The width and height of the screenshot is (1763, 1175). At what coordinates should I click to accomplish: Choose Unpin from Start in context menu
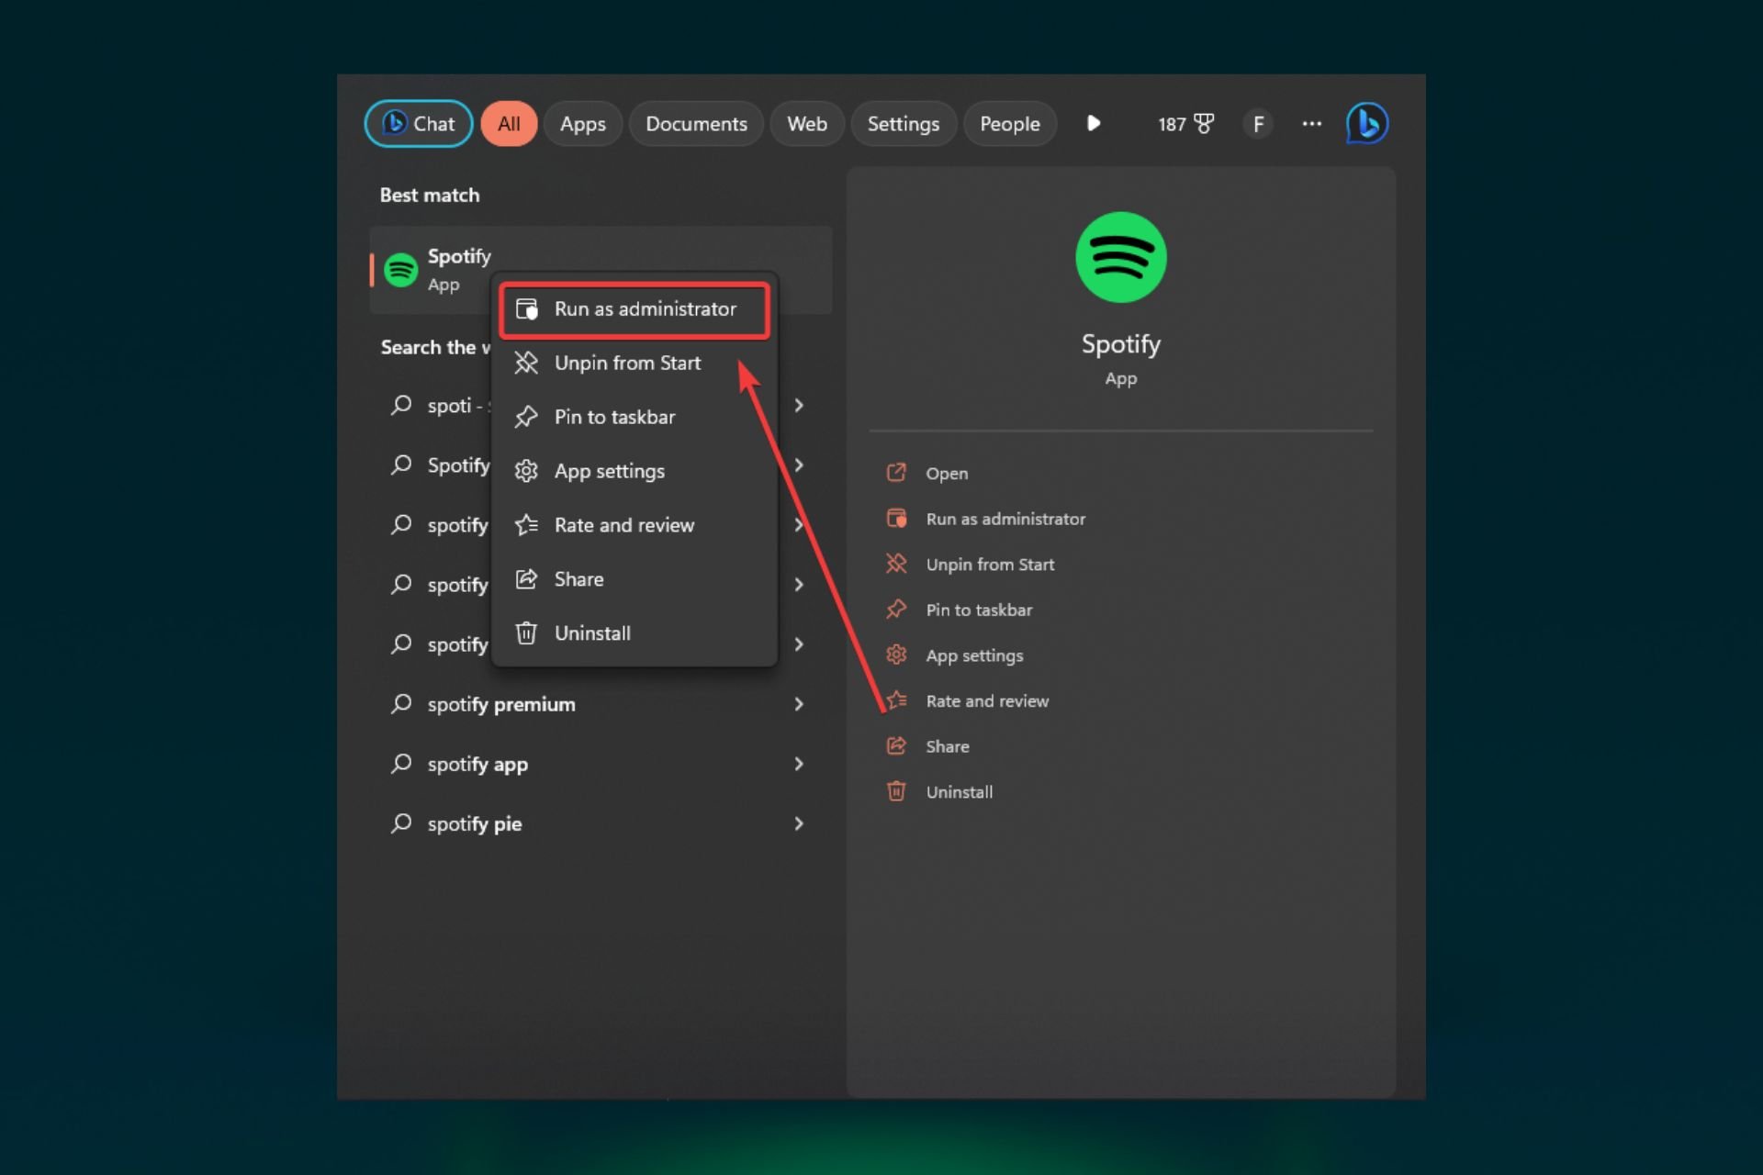point(634,363)
